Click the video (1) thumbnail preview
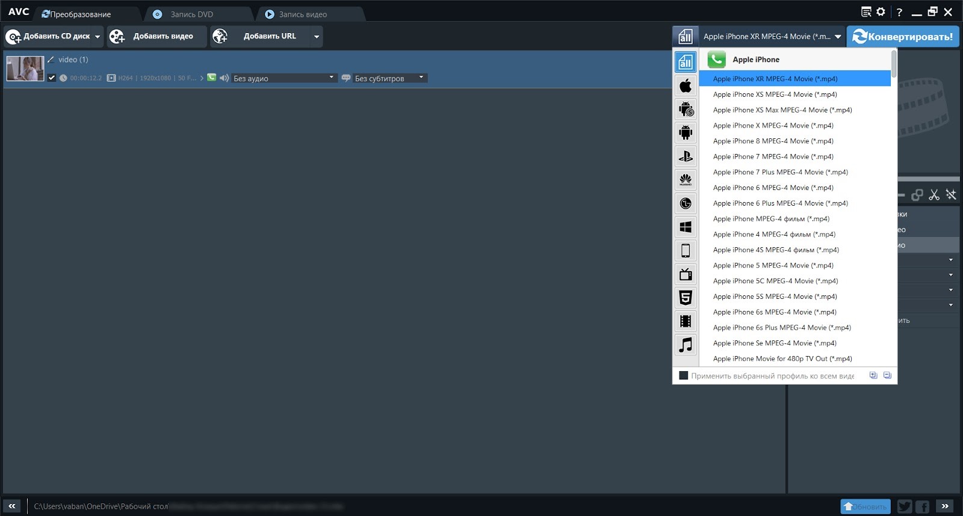The image size is (963, 516). (x=25, y=69)
